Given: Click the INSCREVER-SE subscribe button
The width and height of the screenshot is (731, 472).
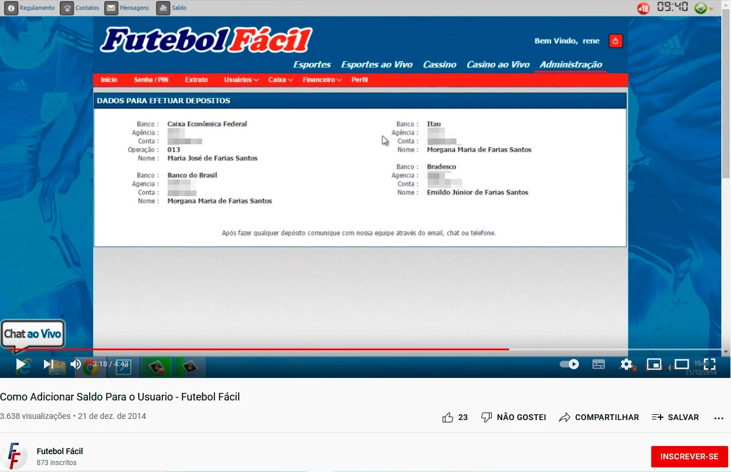Looking at the screenshot, I should click(689, 456).
